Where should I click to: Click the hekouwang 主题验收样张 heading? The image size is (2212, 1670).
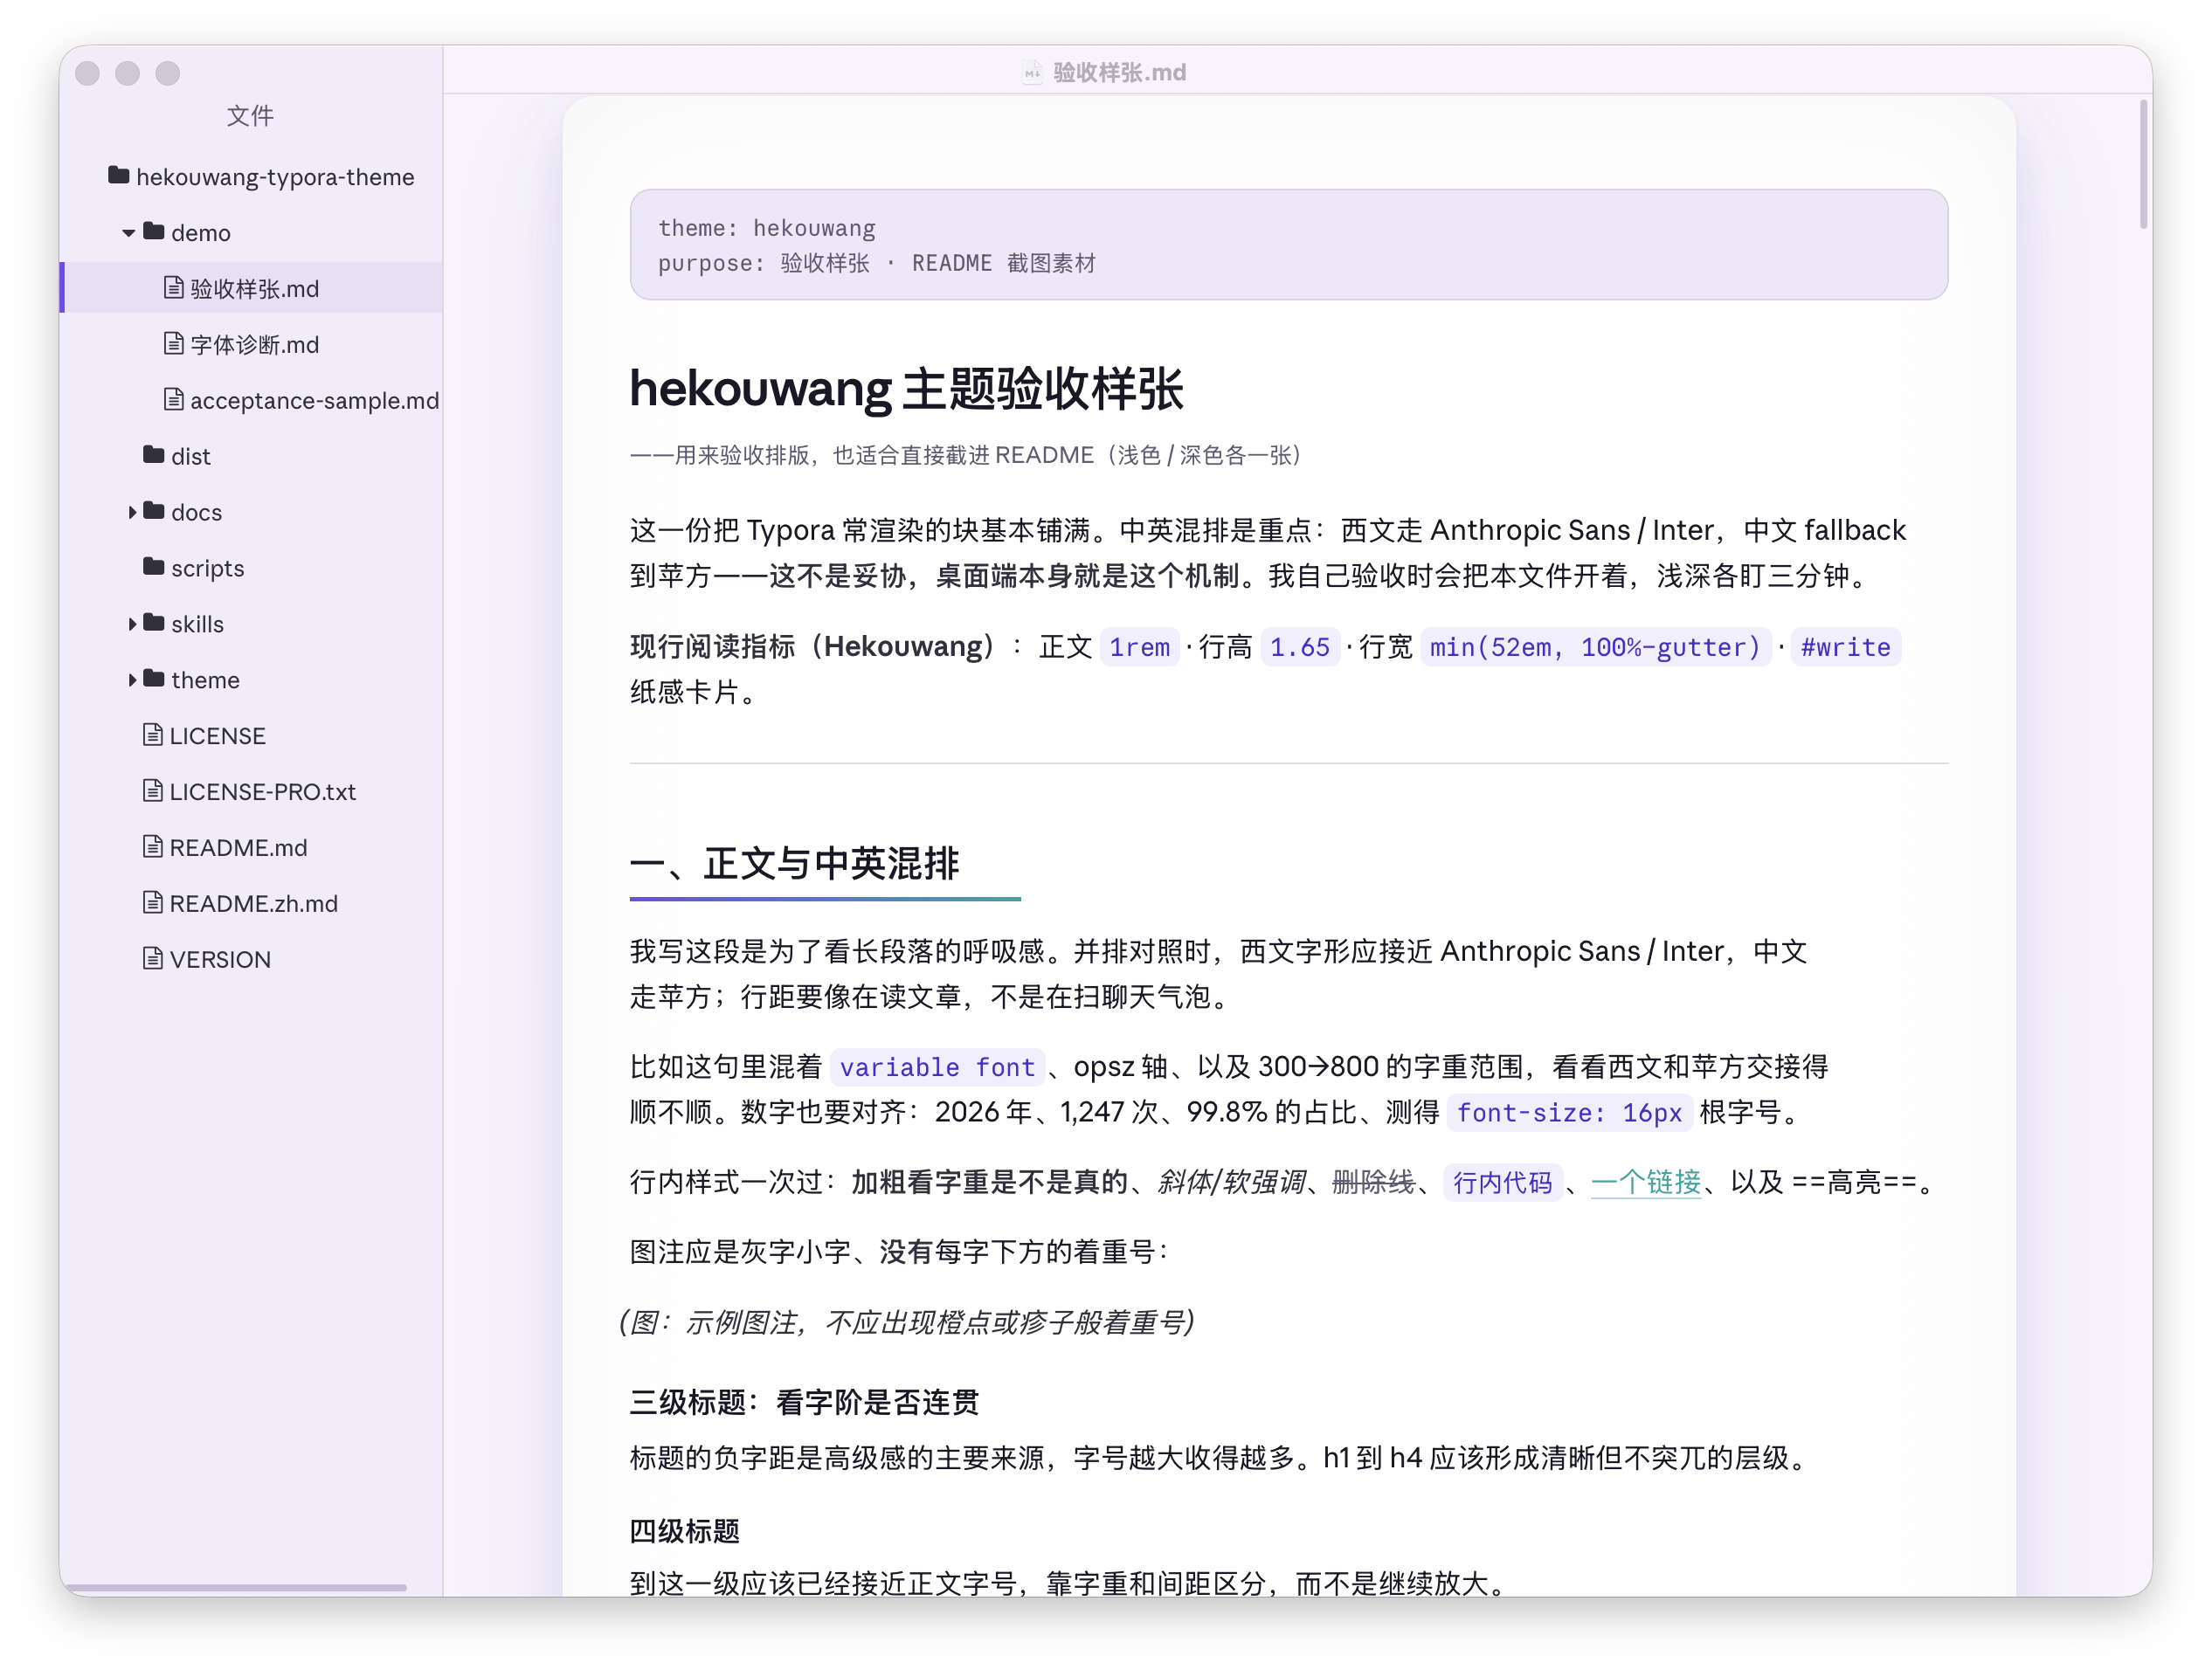tap(906, 389)
